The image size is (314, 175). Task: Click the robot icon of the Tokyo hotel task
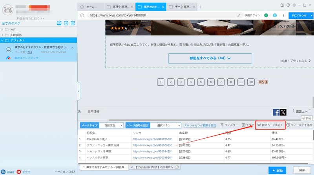(8, 49)
